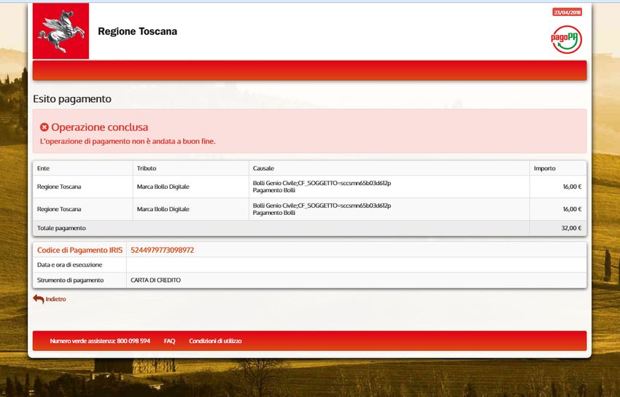Open Condizioni di utilizzo link
Screen dimensions: 620x397
coord(215,341)
